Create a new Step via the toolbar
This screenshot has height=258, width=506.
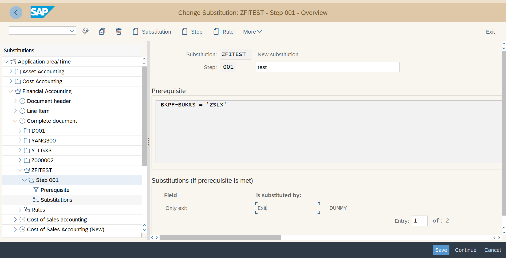192,31
